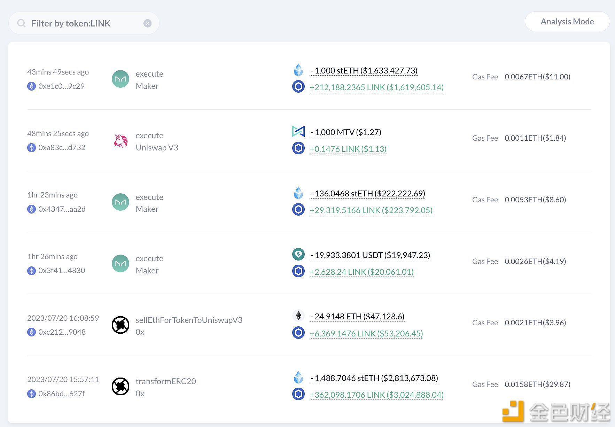Image resolution: width=615 pixels, height=427 pixels.
Task: Click transformERC20 method name
Action: click(x=166, y=381)
